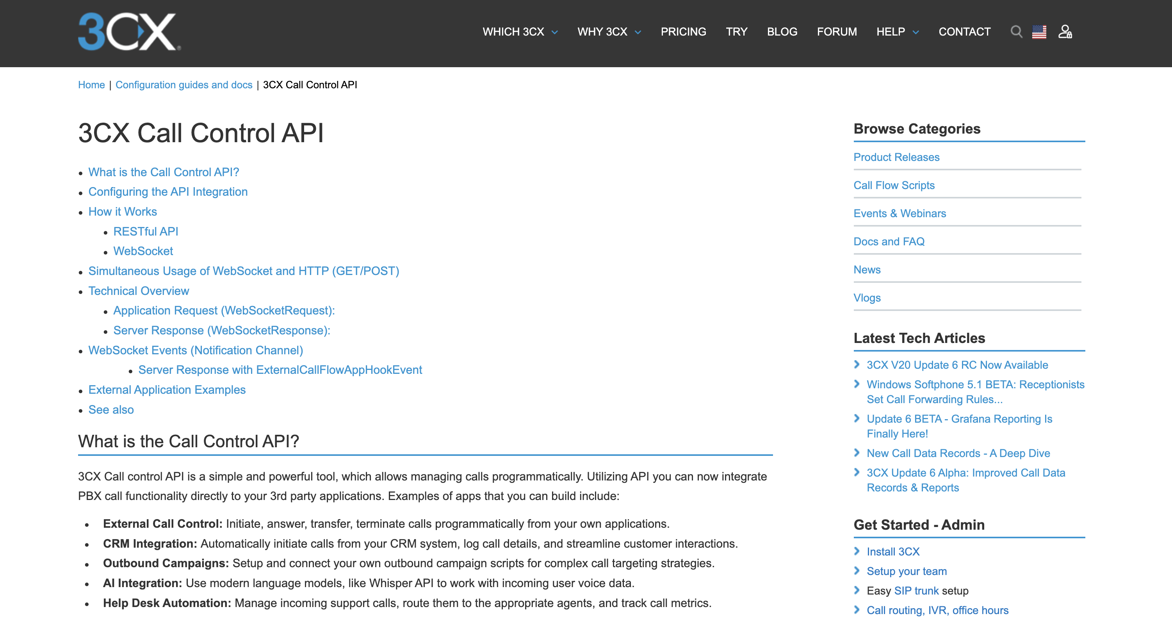Open Application Request (WebSocketRequest) link
Viewport: 1172px width, 625px height.
click(x=224, y=311)
